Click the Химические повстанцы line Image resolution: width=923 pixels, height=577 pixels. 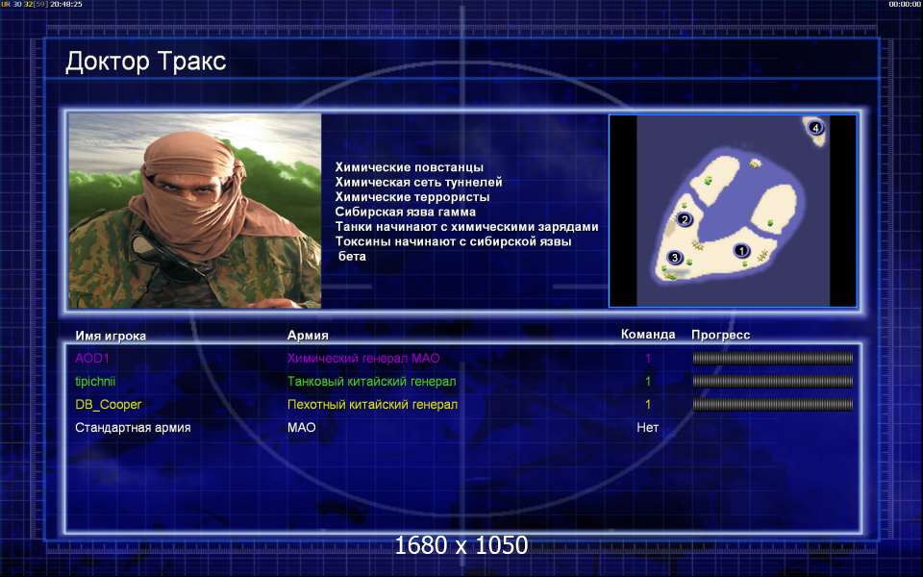coord(410,167)
